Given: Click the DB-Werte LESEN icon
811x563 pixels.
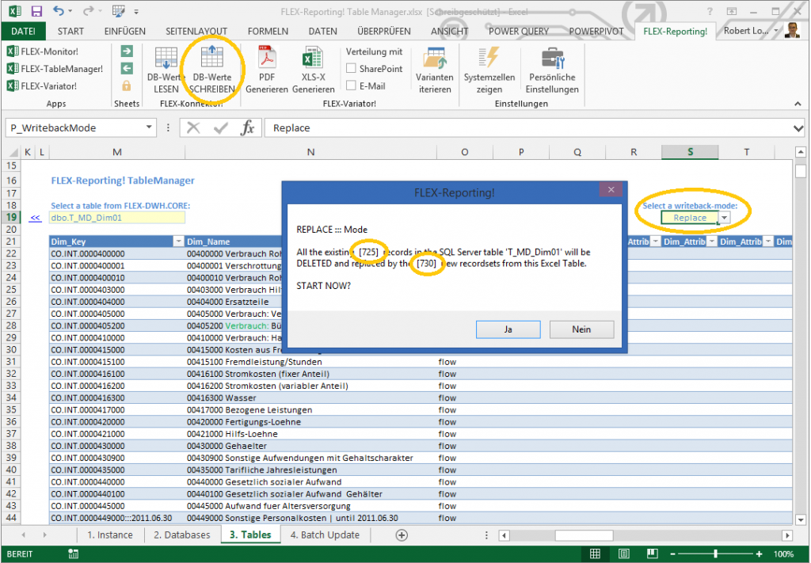Looking at the screenshot, I should (x=166, y=67).
